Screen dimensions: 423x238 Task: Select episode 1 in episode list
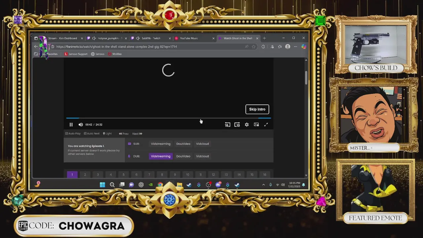coord(72,175)
